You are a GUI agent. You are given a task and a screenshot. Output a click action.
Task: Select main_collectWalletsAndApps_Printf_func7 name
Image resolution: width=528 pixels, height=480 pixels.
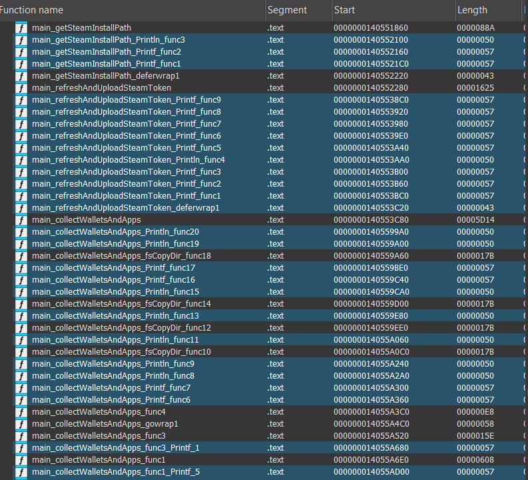pos(111,388)
